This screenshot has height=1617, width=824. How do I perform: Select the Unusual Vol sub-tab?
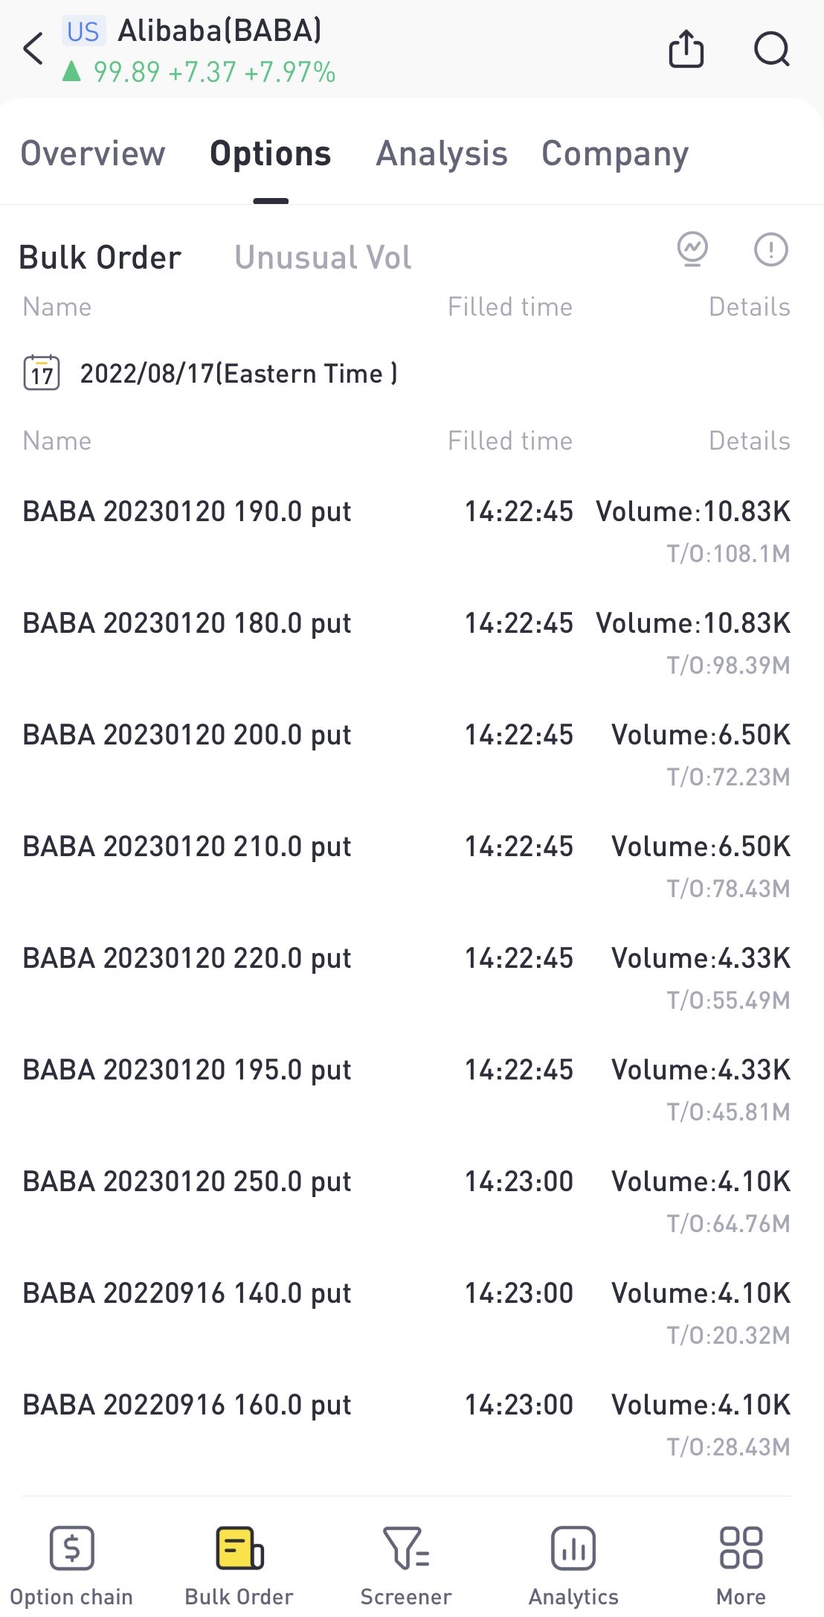tap(323, 258)
